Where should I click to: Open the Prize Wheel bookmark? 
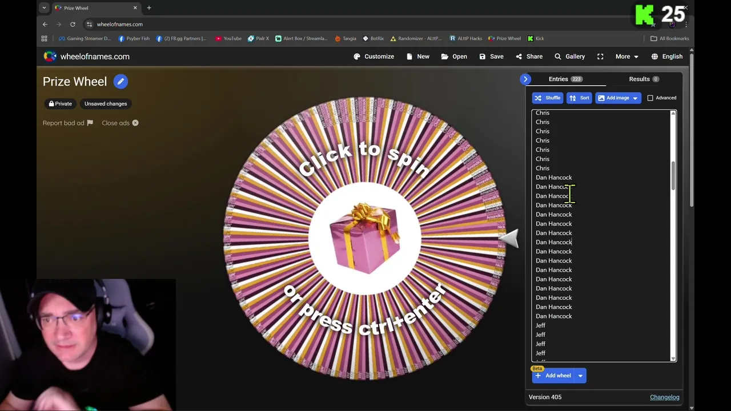pos(504,39)
